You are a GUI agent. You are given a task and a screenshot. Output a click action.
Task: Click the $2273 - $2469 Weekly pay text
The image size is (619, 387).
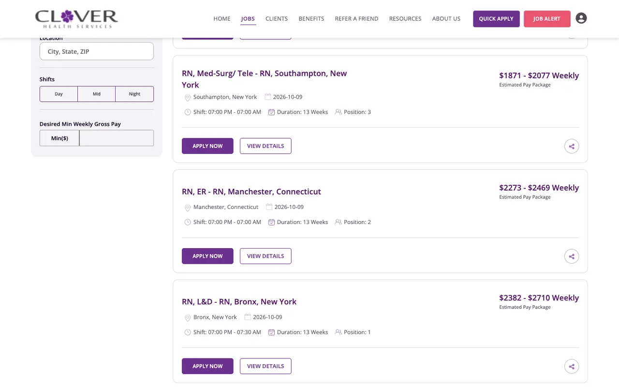click(539, 188)
